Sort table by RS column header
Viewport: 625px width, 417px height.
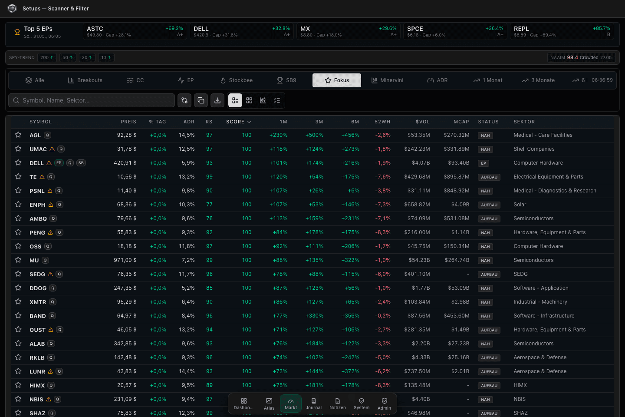tap(209, 122)
